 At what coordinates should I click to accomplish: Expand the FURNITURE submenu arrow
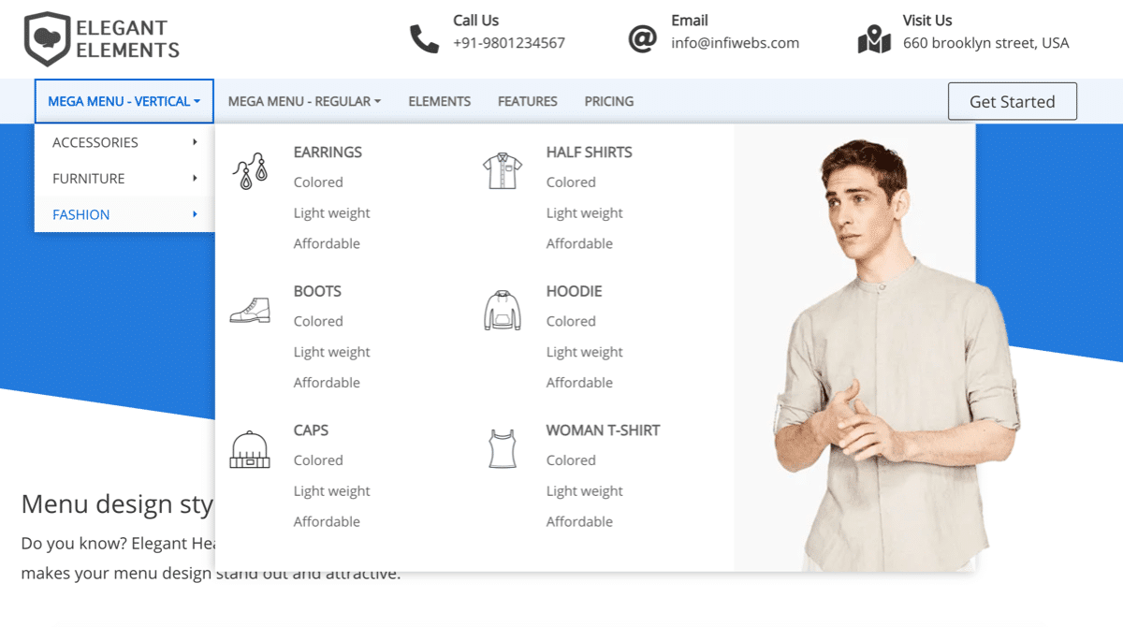pos(196,178)
